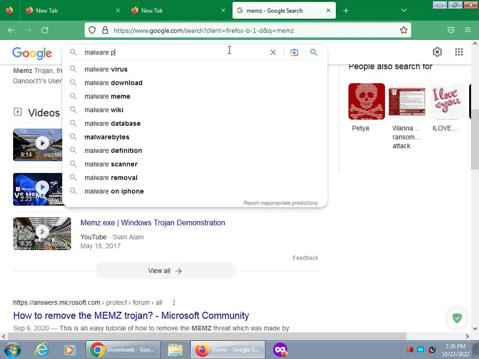Open the WannaCry ransomware attack thumbnail
This screenshot has width=479, height=359.
[x=406, y=101]
